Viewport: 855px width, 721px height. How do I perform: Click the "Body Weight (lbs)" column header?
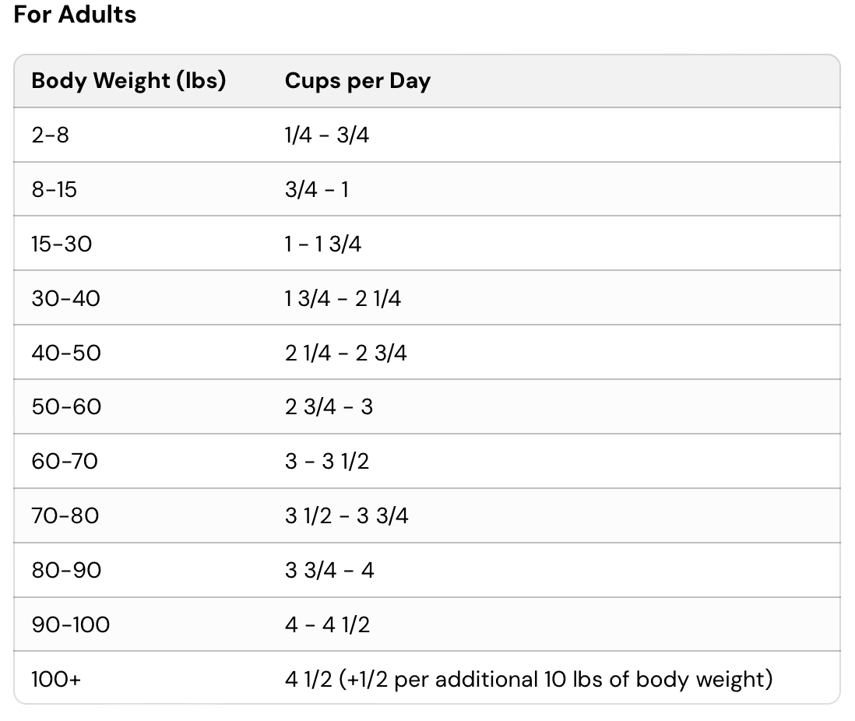point(128,81)
